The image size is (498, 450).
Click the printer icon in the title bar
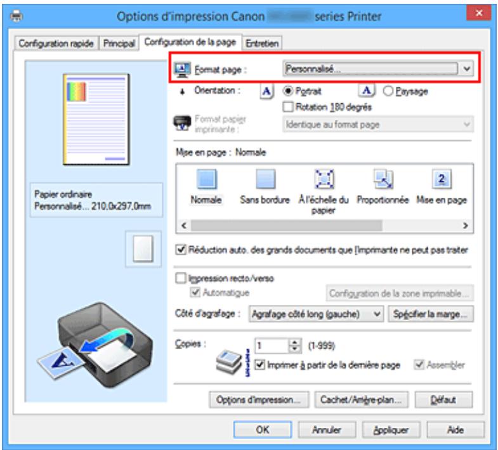click(16, 16)
